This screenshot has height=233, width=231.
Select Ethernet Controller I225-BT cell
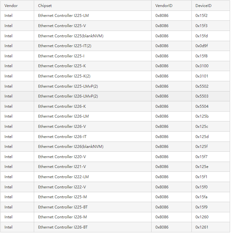coord(93,207)
